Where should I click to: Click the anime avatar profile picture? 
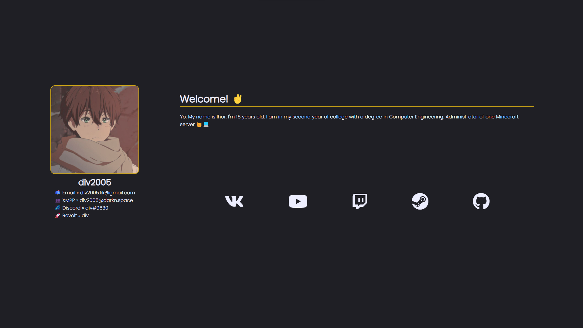[95, 130]
